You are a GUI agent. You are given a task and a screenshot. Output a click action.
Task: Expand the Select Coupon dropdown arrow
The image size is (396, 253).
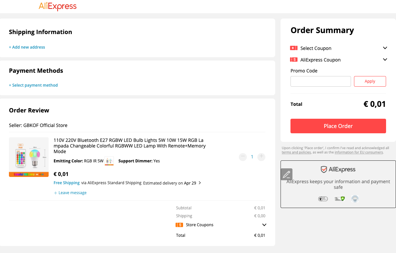click(x=385, y=48)
